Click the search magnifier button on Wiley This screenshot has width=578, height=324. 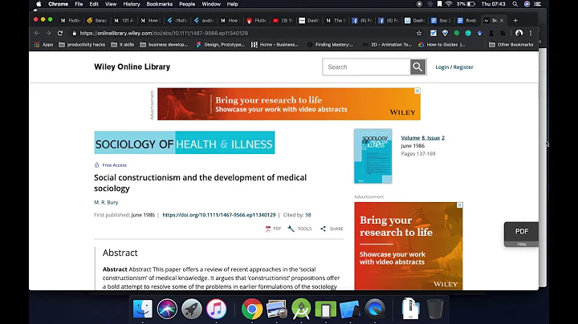click(417, 67)
